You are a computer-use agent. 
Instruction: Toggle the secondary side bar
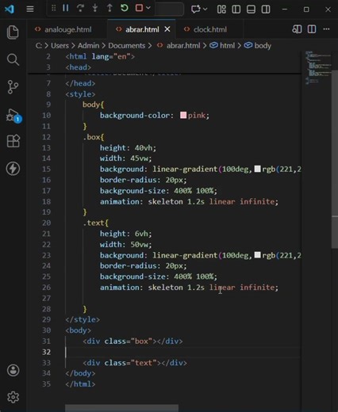266,10
